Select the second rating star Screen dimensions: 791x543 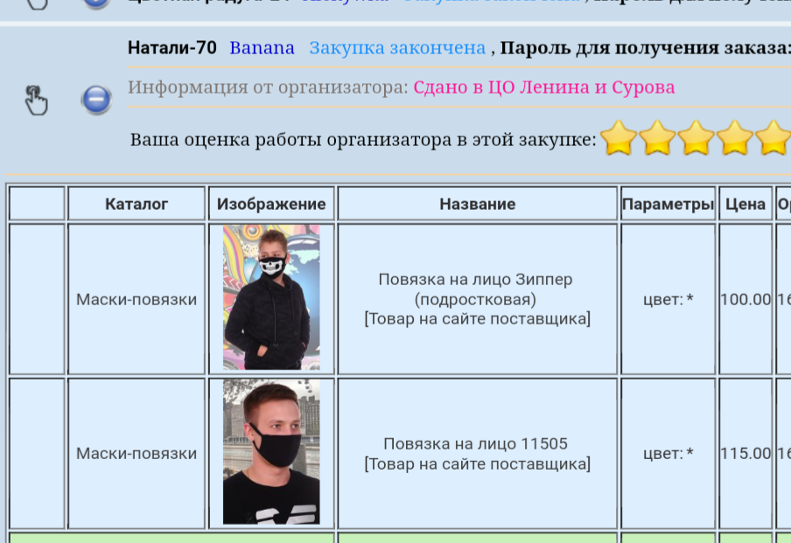pyautogui.click(x=656, y=138)
